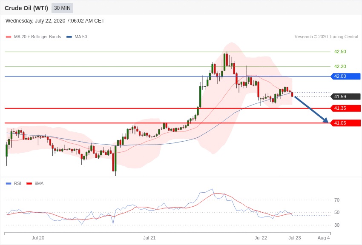This screenshot has height=245, width=362.
Task: Click the blue downward forecast arrow
Action: point(311,110)
